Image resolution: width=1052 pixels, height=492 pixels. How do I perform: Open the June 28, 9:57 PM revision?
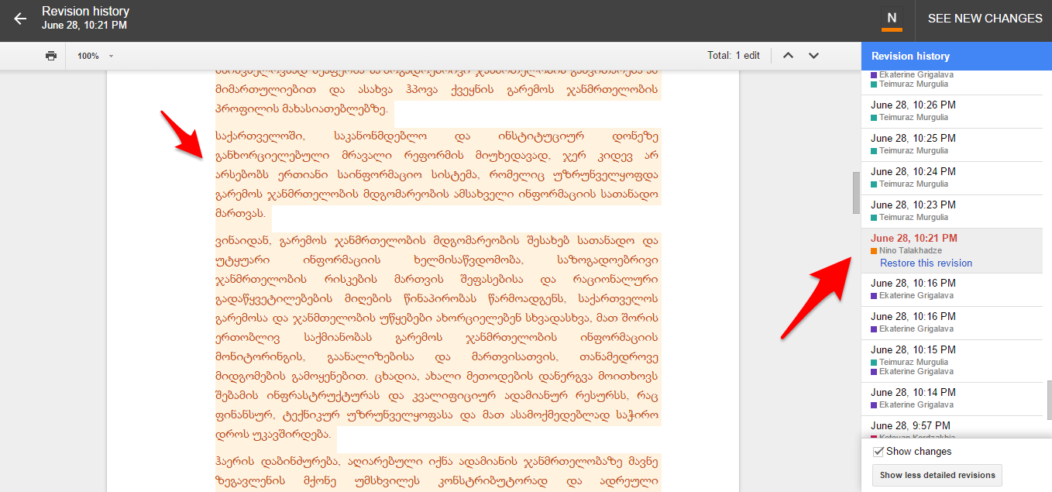(910, 426)
